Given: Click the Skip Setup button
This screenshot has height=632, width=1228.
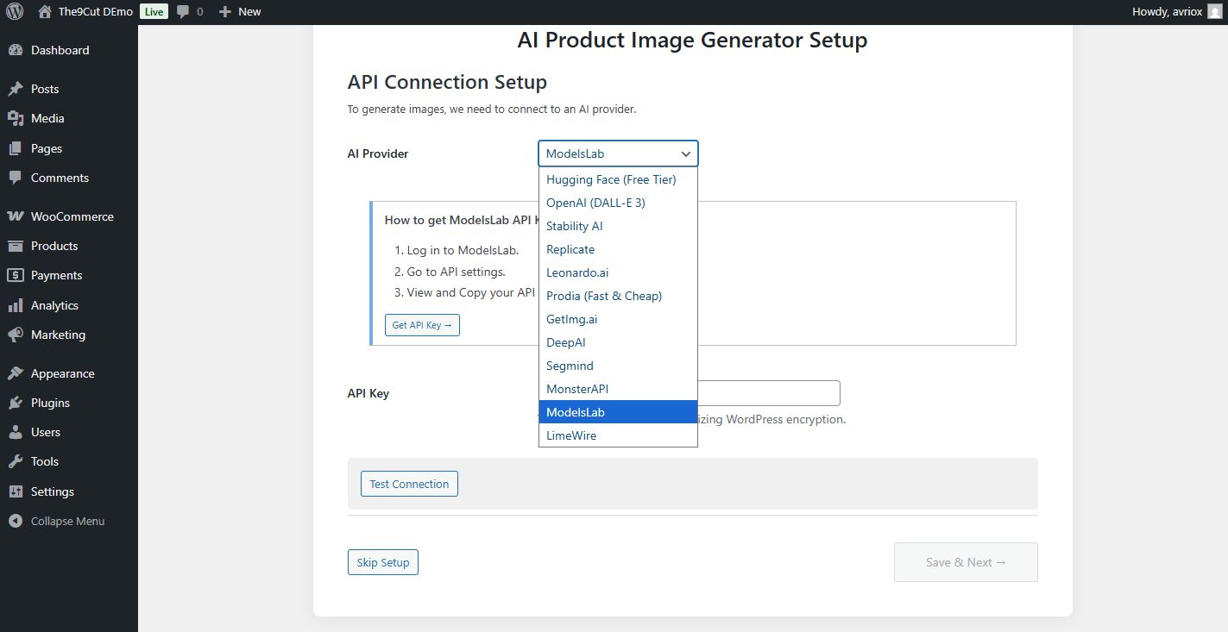Looking at the screenshot, I should coord(382,562).
